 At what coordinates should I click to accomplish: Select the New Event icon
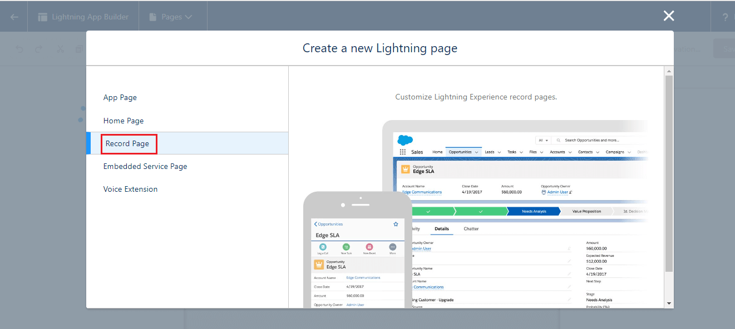(x=369, y=247)
